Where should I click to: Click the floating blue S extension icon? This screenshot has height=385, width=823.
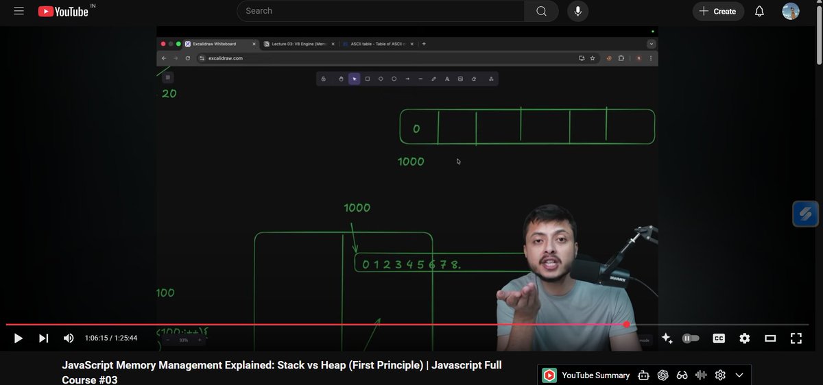[806, 214]
